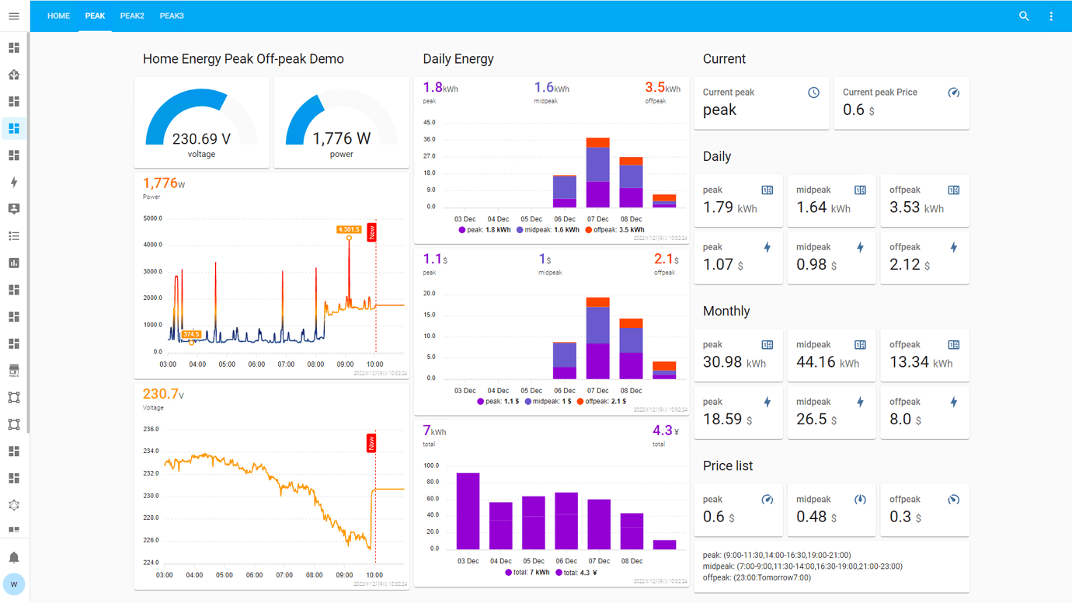Open the Settings gear in the sidebar
The image size is (1072, 603).
click(x=13, y=504)
